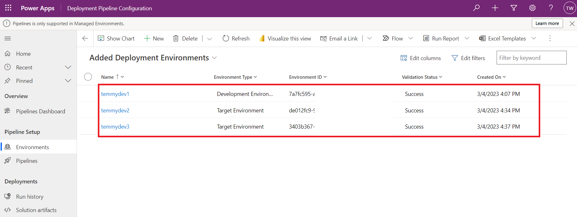Click Success status for temmydev3
Viewport: 577px width, 217px height.
tap(414, 127)
